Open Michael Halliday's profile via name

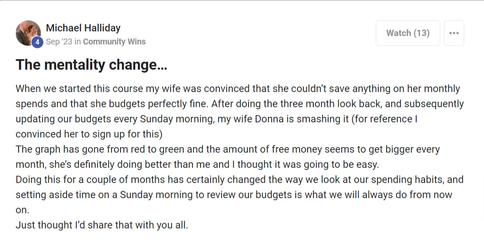click(x=83, y=28)
